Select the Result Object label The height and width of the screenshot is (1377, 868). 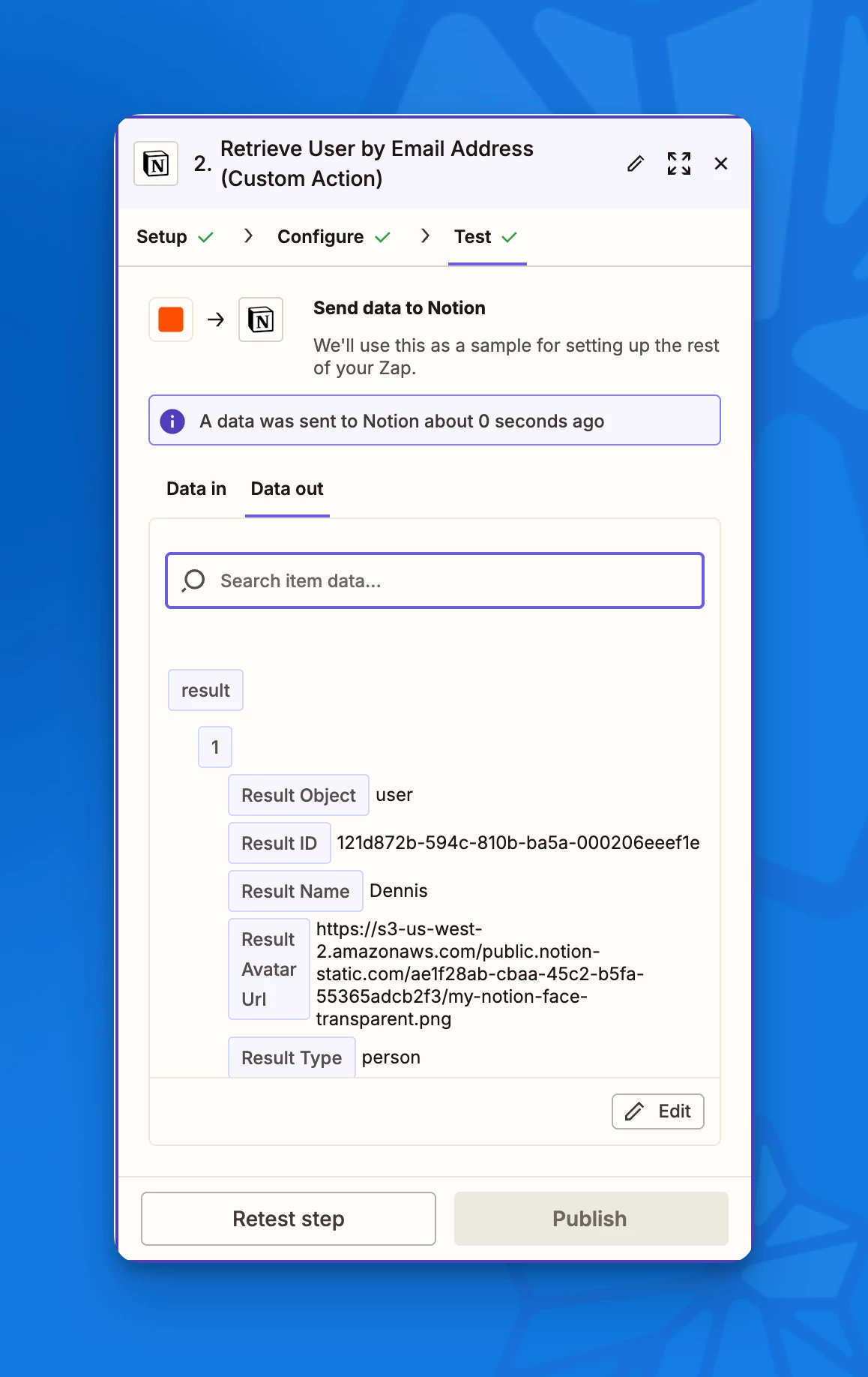coord(298,795)
